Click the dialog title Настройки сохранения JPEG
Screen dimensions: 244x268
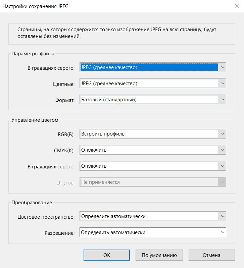(x=36, y=6)
